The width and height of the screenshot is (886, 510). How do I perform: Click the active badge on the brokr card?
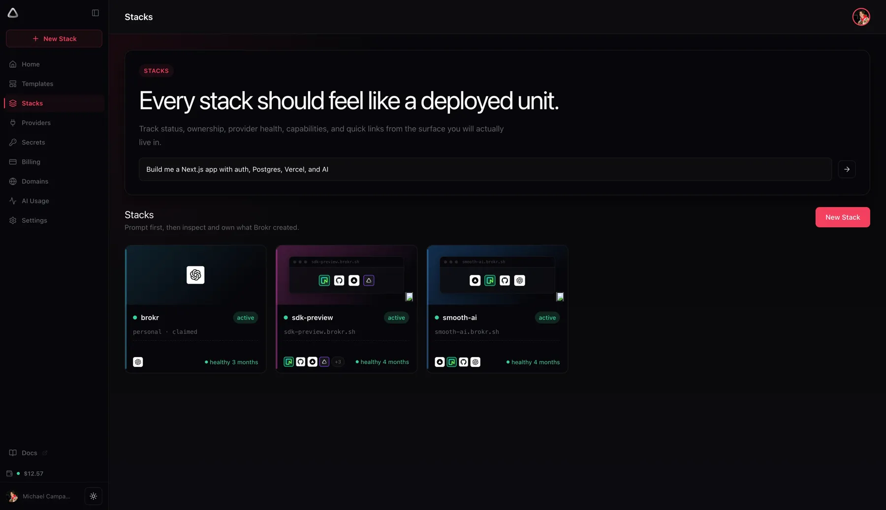(x=245, y=318)
